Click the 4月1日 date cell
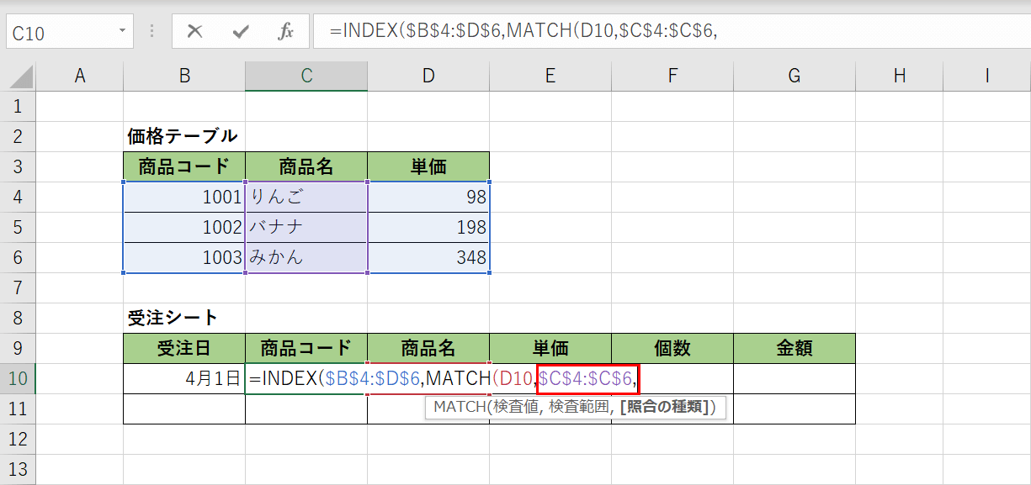 [183, 378]
